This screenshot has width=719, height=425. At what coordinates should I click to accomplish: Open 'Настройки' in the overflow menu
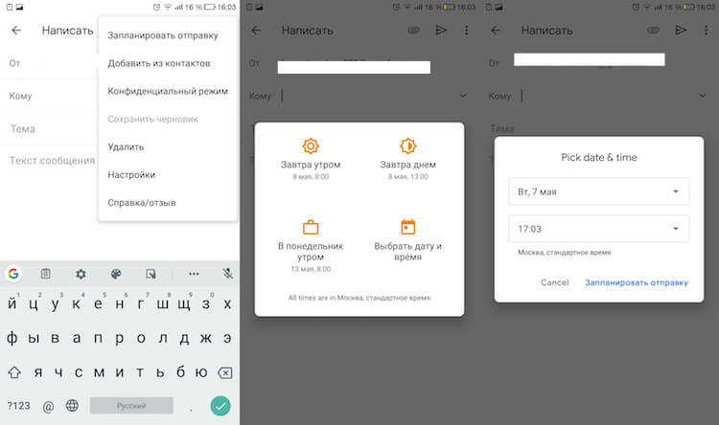point(131,174)
